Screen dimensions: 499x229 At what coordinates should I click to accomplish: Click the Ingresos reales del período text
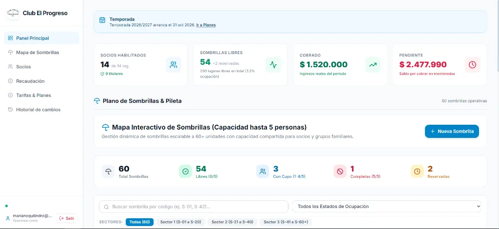tap(323, 74)
